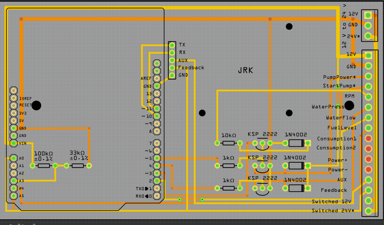384x225 pixels.
Task: Click the Arduino A1 analog pad
Action: 13,166
